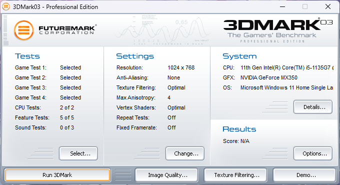Click the FUTUREMARK CORPORATION wordmark
The image size is (340, 185).
tap(67, 29)
